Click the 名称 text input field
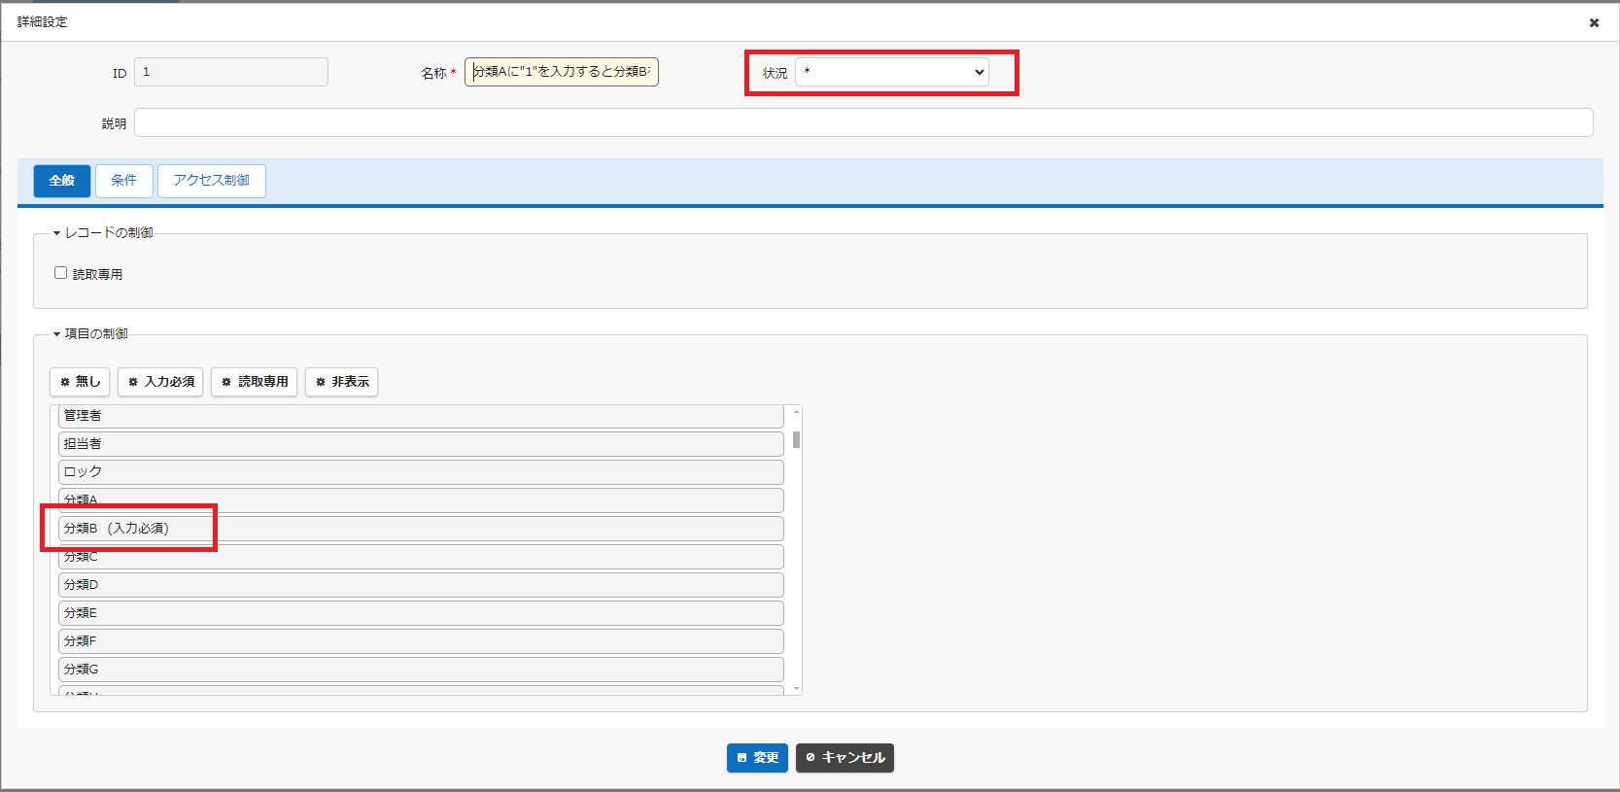1620x792 pixels. [562, 72]
